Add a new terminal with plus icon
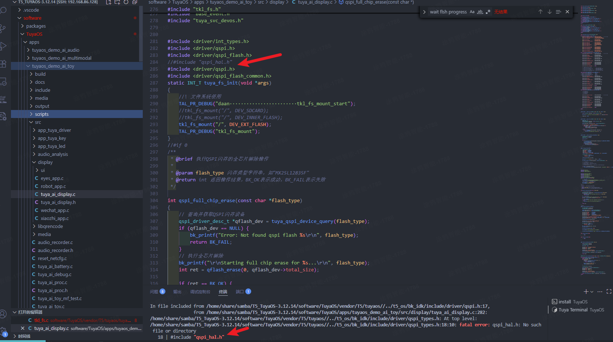Screen dimensions: 613x342 coord(586,291)
